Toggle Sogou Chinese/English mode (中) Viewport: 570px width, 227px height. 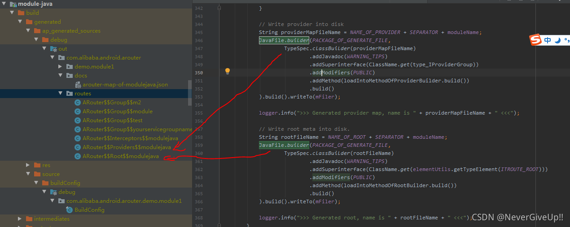(548, 40)
